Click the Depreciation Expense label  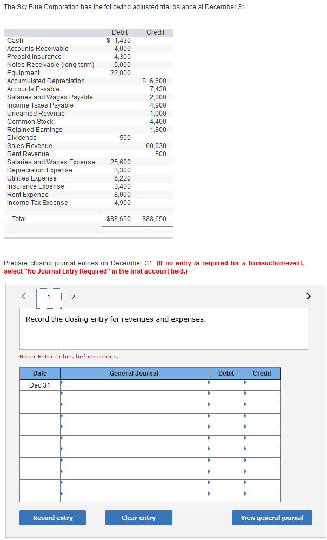(x=39, y=170)
